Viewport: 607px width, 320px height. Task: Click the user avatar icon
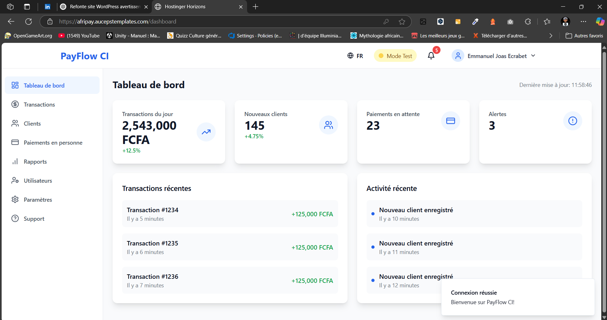[458, 56]
